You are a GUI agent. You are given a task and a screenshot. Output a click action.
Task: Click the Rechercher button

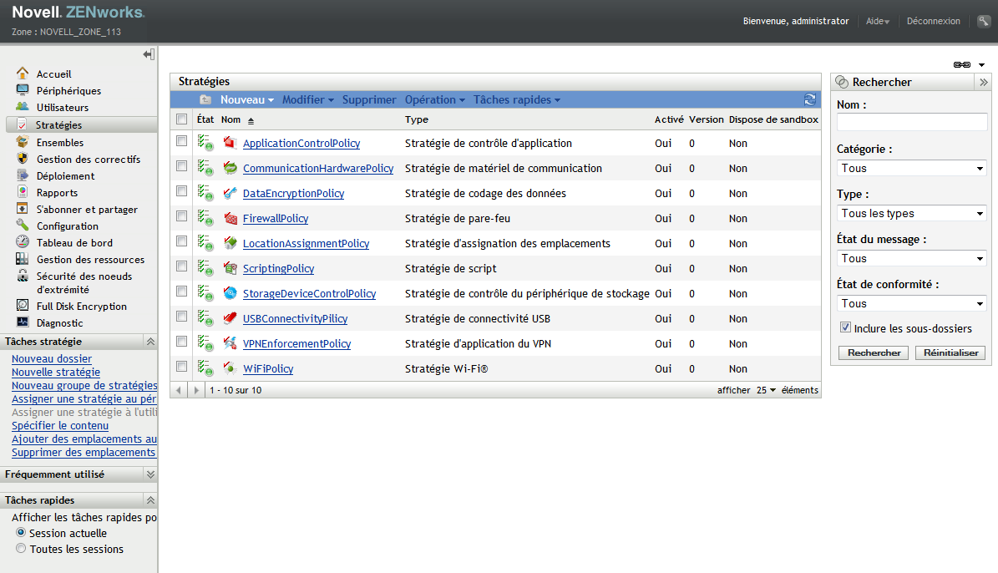coord(874,353)
